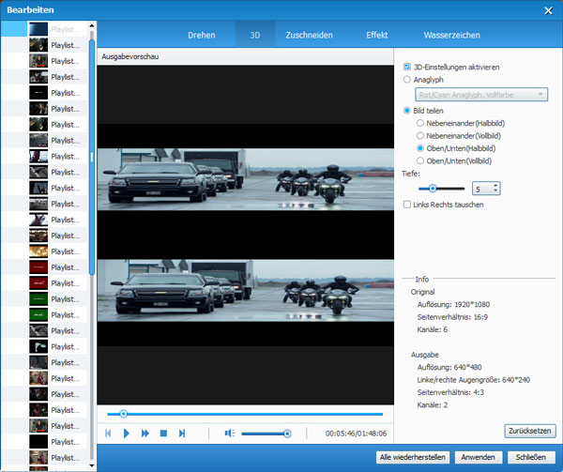Image resolution: width=563 pixels, height=472 pixels.
Task: Mute audio with the speaker icon
Action: [229, 433]
